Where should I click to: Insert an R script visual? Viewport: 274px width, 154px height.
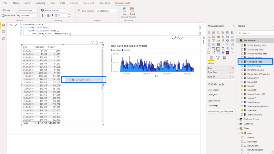pos(227,48)
